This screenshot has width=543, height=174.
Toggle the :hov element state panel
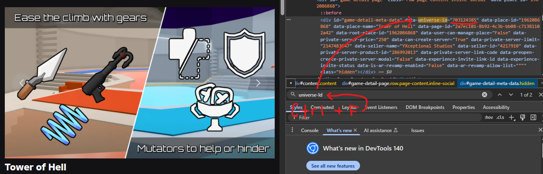point(489,118)
